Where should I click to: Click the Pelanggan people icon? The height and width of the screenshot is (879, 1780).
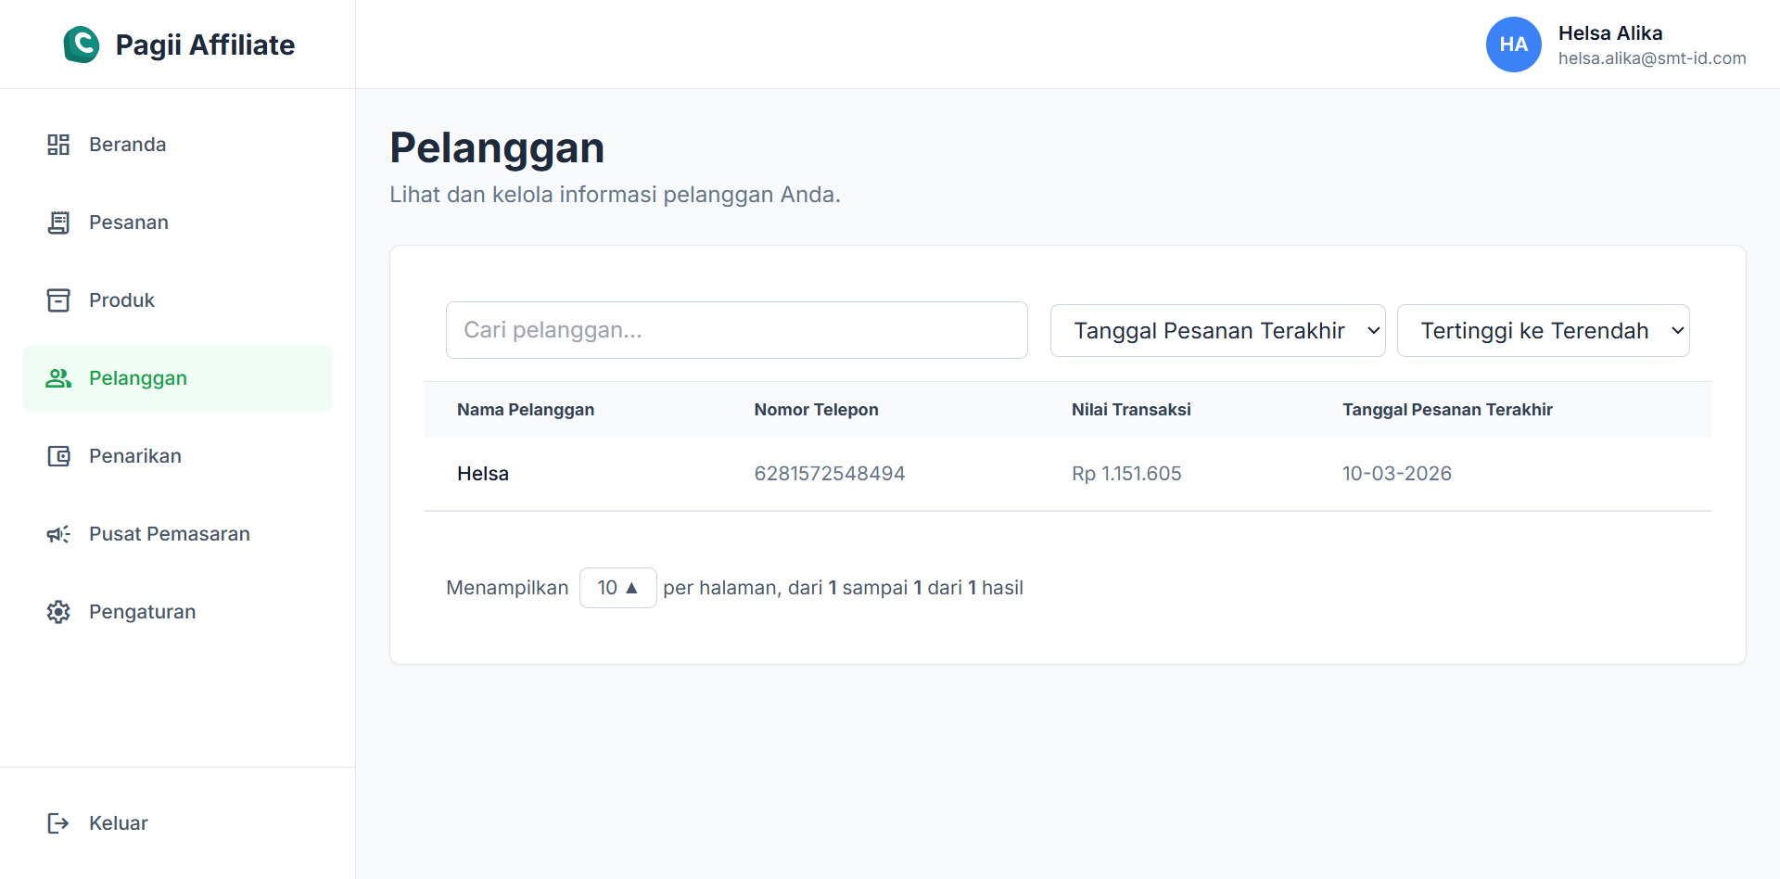click(x=58, y=377)
